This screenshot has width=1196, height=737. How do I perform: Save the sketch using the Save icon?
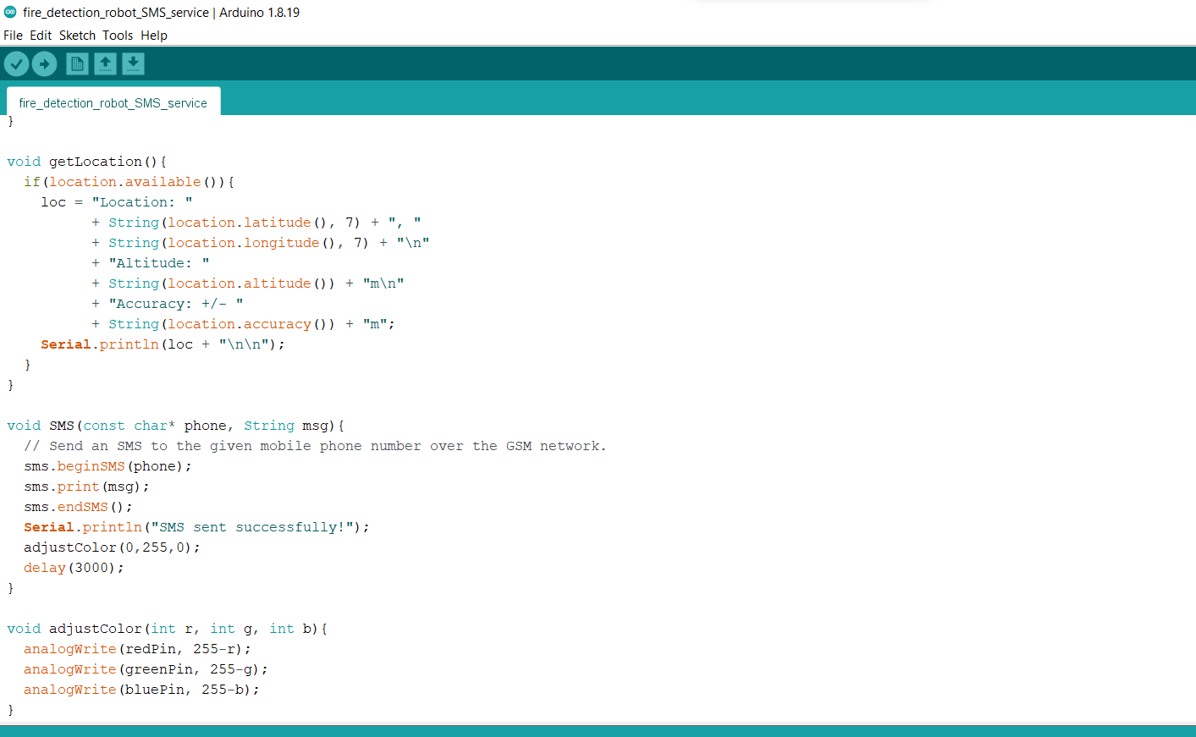pos(133,63)
